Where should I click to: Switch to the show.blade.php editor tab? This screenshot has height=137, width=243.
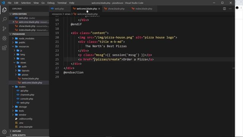pos(116,9)
